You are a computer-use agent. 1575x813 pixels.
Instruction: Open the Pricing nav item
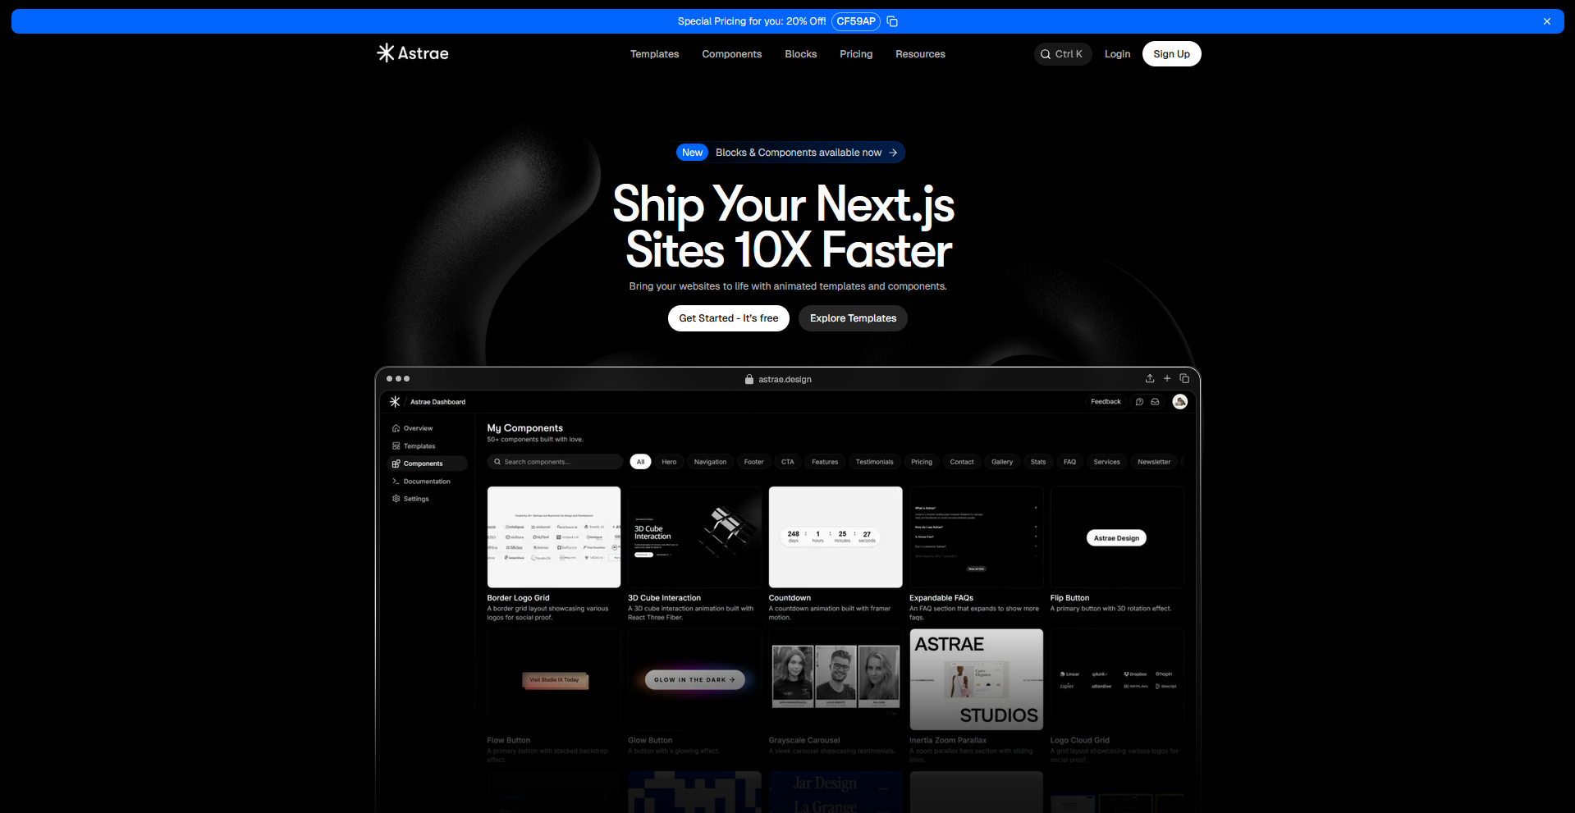pyautogui.click(x=855, y=54)
